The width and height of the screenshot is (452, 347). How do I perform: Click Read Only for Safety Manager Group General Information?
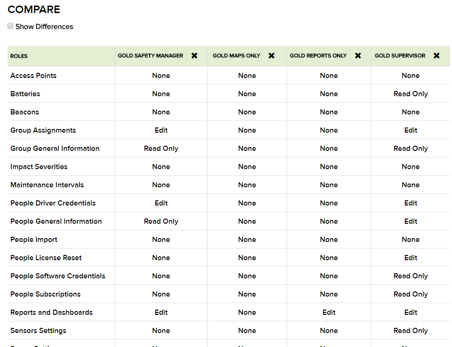161,149
